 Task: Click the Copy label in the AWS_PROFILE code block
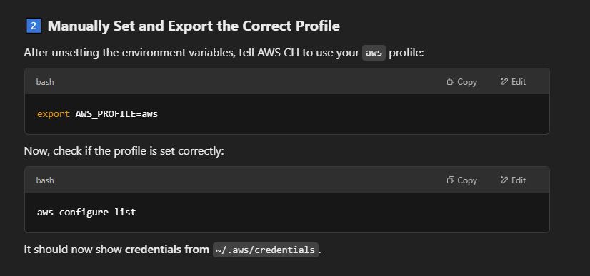coord(467,82)
